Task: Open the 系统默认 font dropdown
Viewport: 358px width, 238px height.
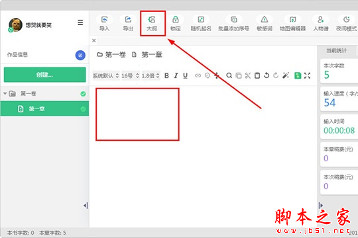Action: (106, 75)
